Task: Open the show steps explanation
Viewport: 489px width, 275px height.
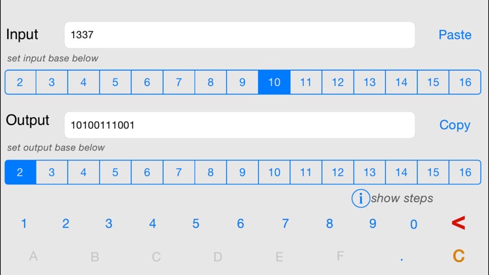Action: tap(402, 198)
